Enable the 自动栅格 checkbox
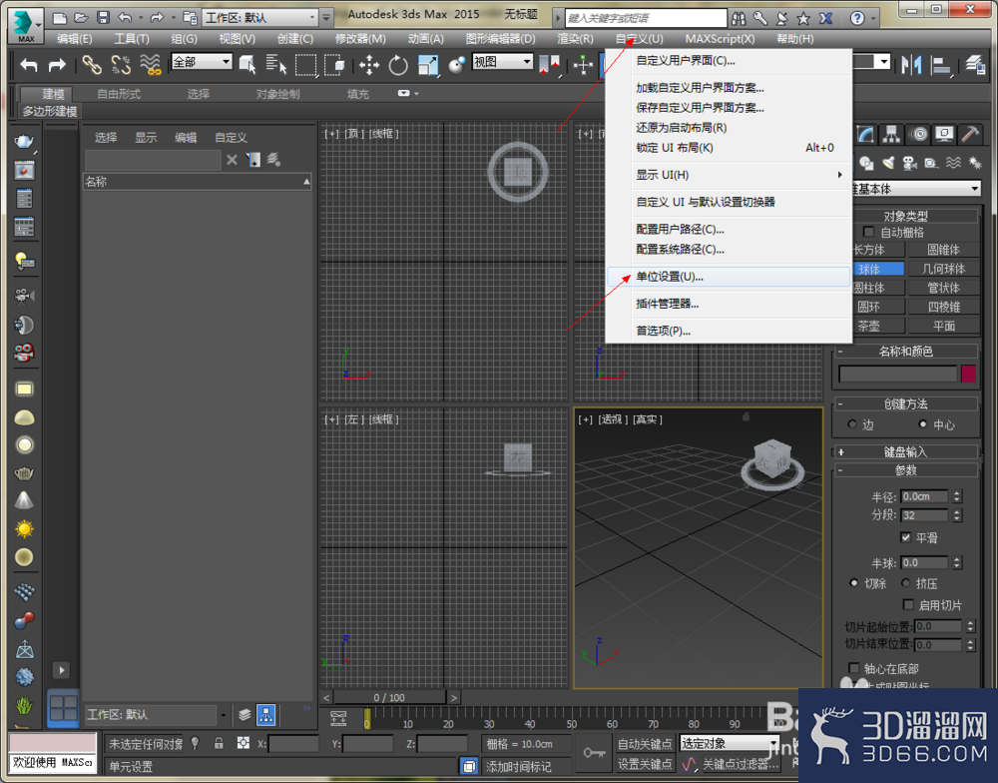Image resolution: width=998 pixels, height=783 pixels. pos(867,231)
